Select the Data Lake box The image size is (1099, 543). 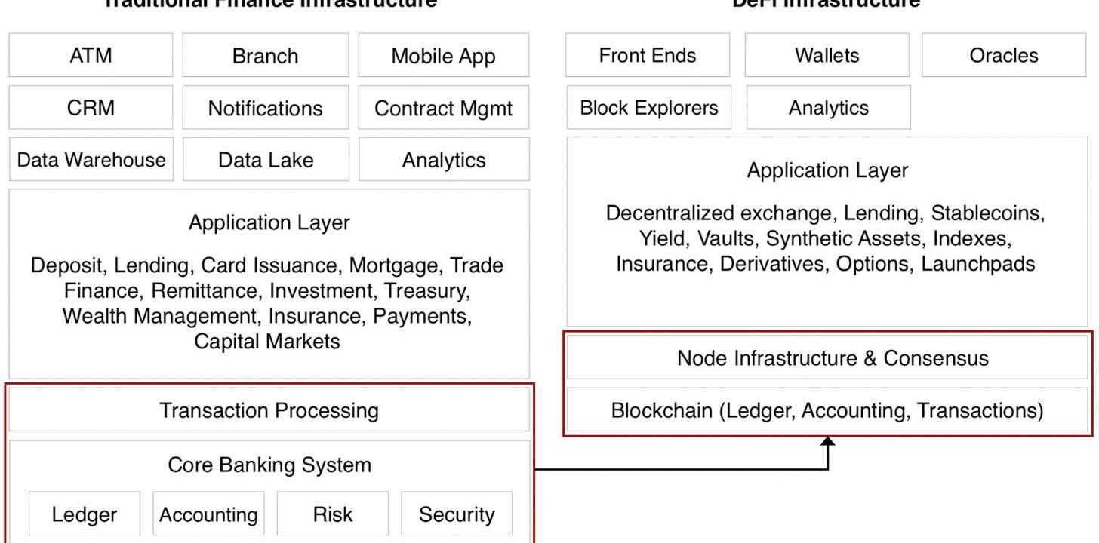pos(266,159)
